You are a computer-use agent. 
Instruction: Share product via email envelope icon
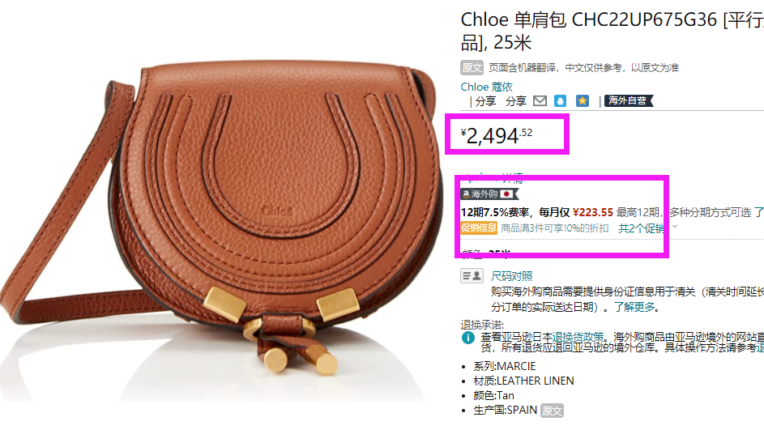point(540,100)
